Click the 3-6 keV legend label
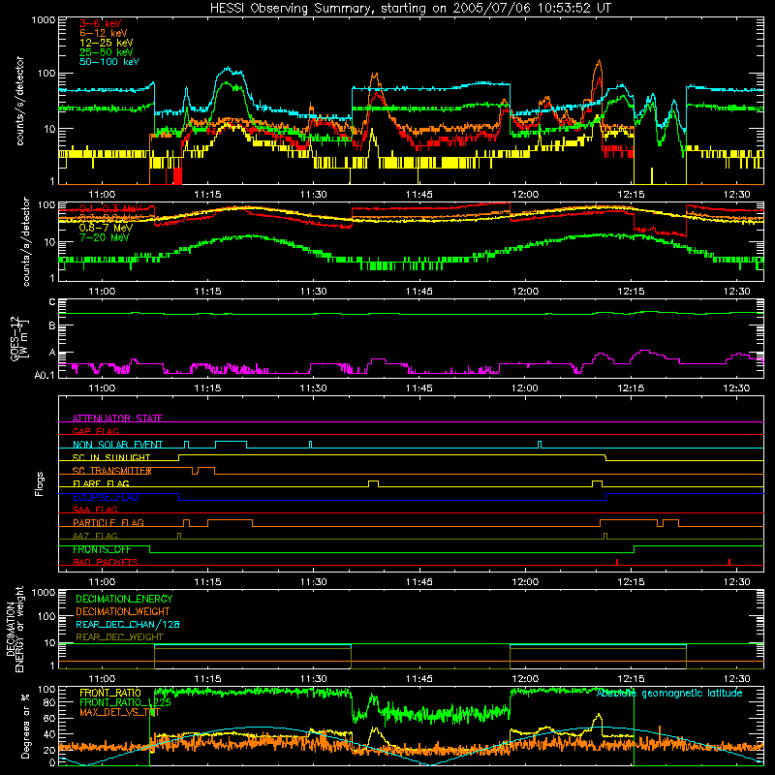Image resolution: width=775 pixels, height=775 pixels. coord(101,23)
